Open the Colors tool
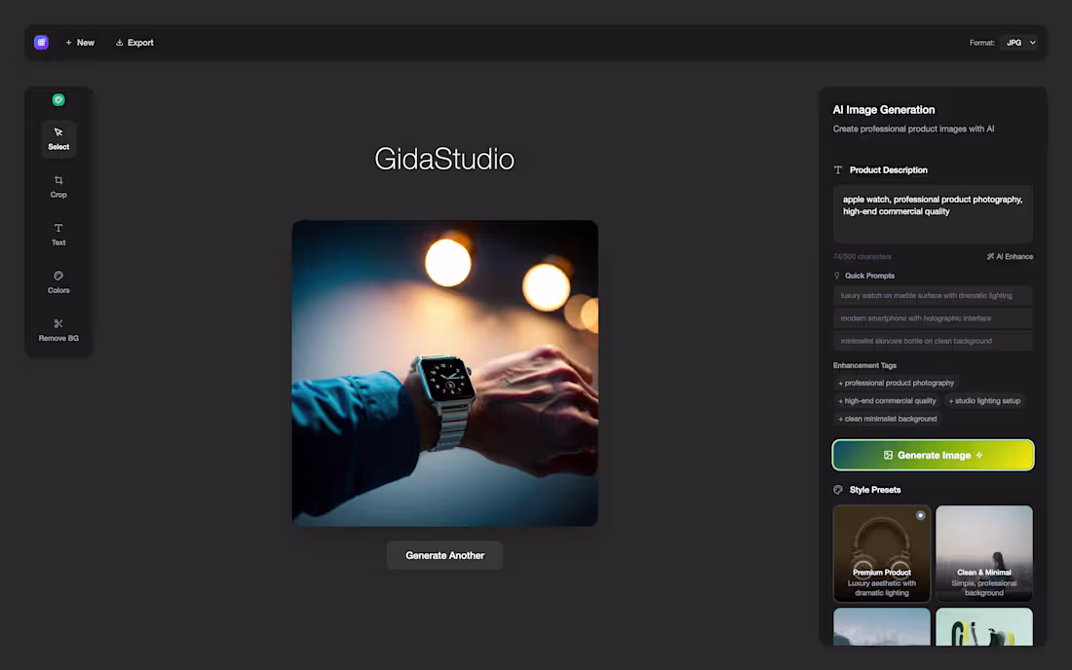1072x670 pixels. coord(58,282)
